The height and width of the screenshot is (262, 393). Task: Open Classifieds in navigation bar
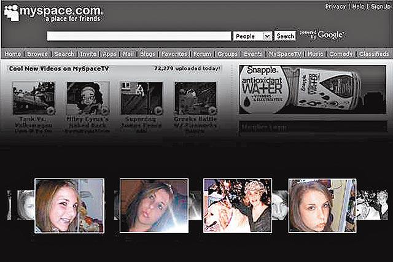pos(374,54)
